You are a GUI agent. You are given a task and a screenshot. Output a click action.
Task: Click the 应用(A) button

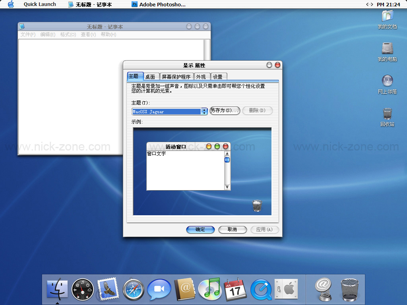[x=264, y=230]
